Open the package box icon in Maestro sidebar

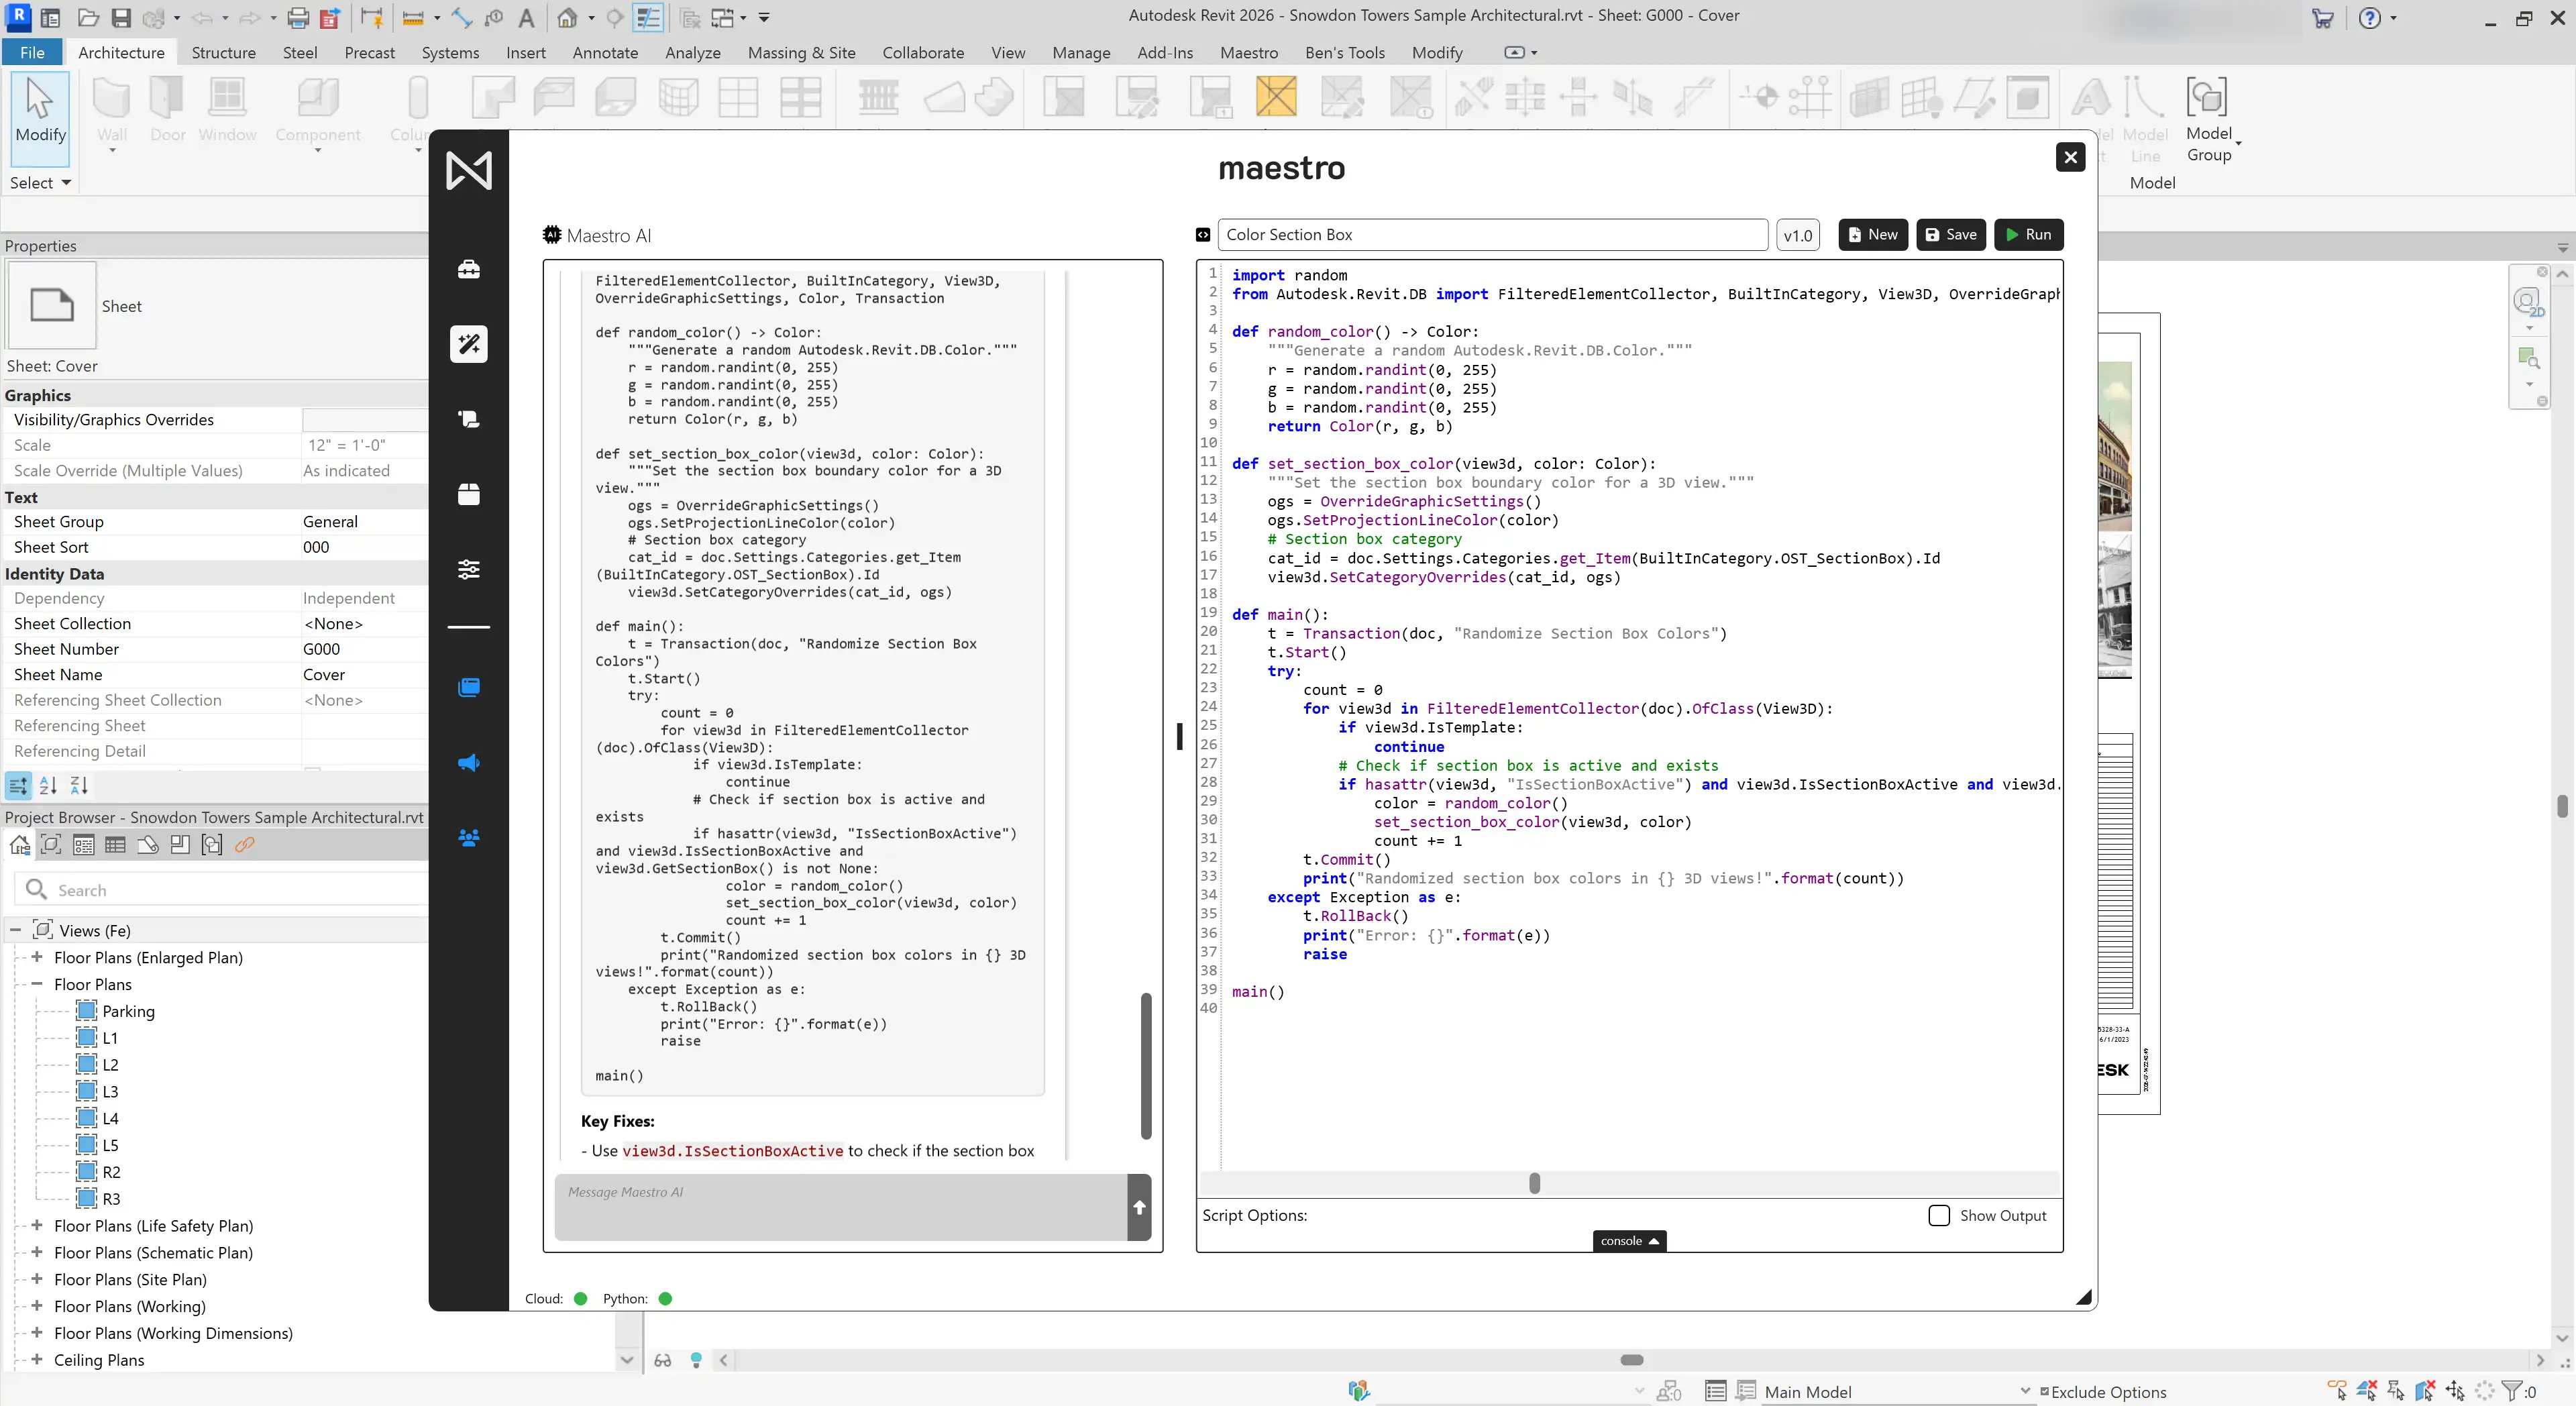pos(468,494)
